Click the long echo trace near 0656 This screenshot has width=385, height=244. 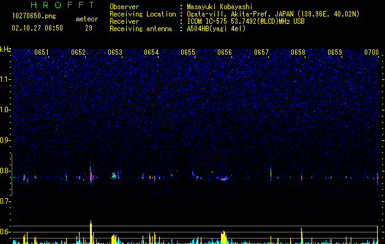[223, 179]
